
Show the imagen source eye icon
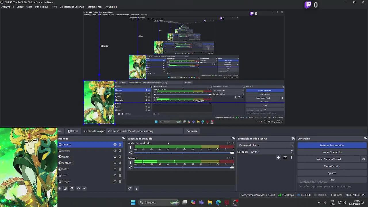tap(115, 181)
